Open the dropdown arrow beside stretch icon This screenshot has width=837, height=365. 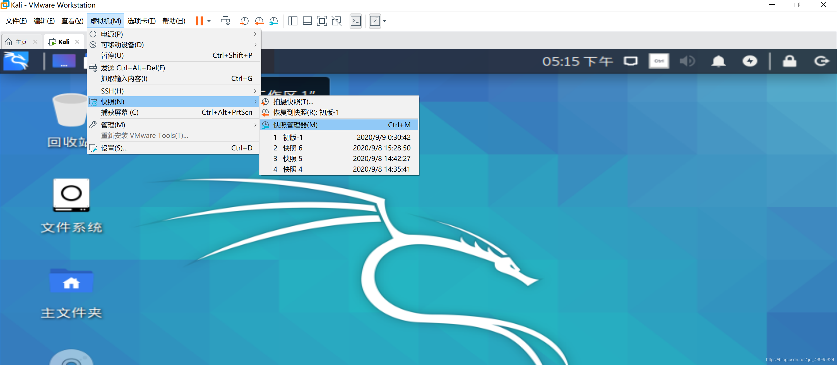385,21
